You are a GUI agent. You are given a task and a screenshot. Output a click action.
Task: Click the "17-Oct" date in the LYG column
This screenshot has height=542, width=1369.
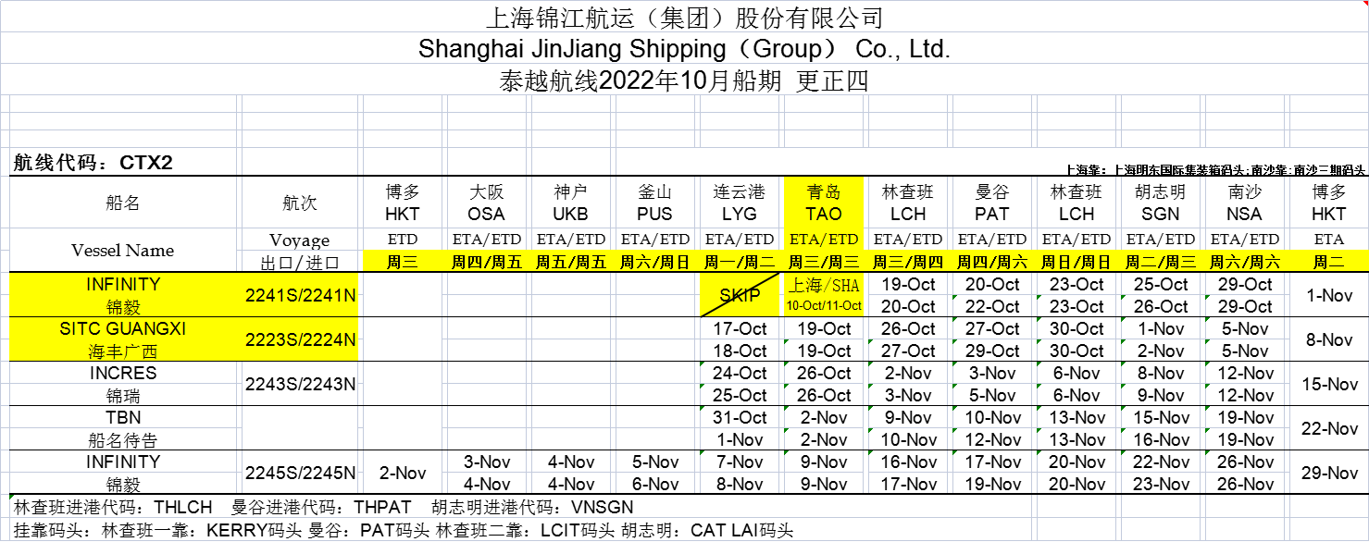click(x=739, y=328)
